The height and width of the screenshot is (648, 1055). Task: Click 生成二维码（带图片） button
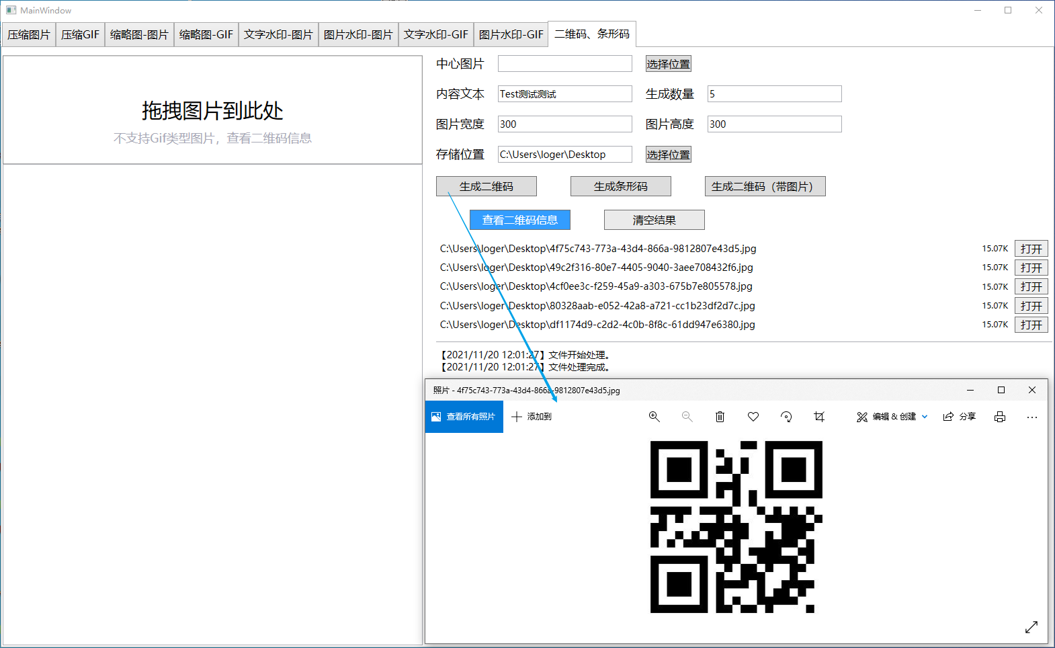(x=765, y=186)
